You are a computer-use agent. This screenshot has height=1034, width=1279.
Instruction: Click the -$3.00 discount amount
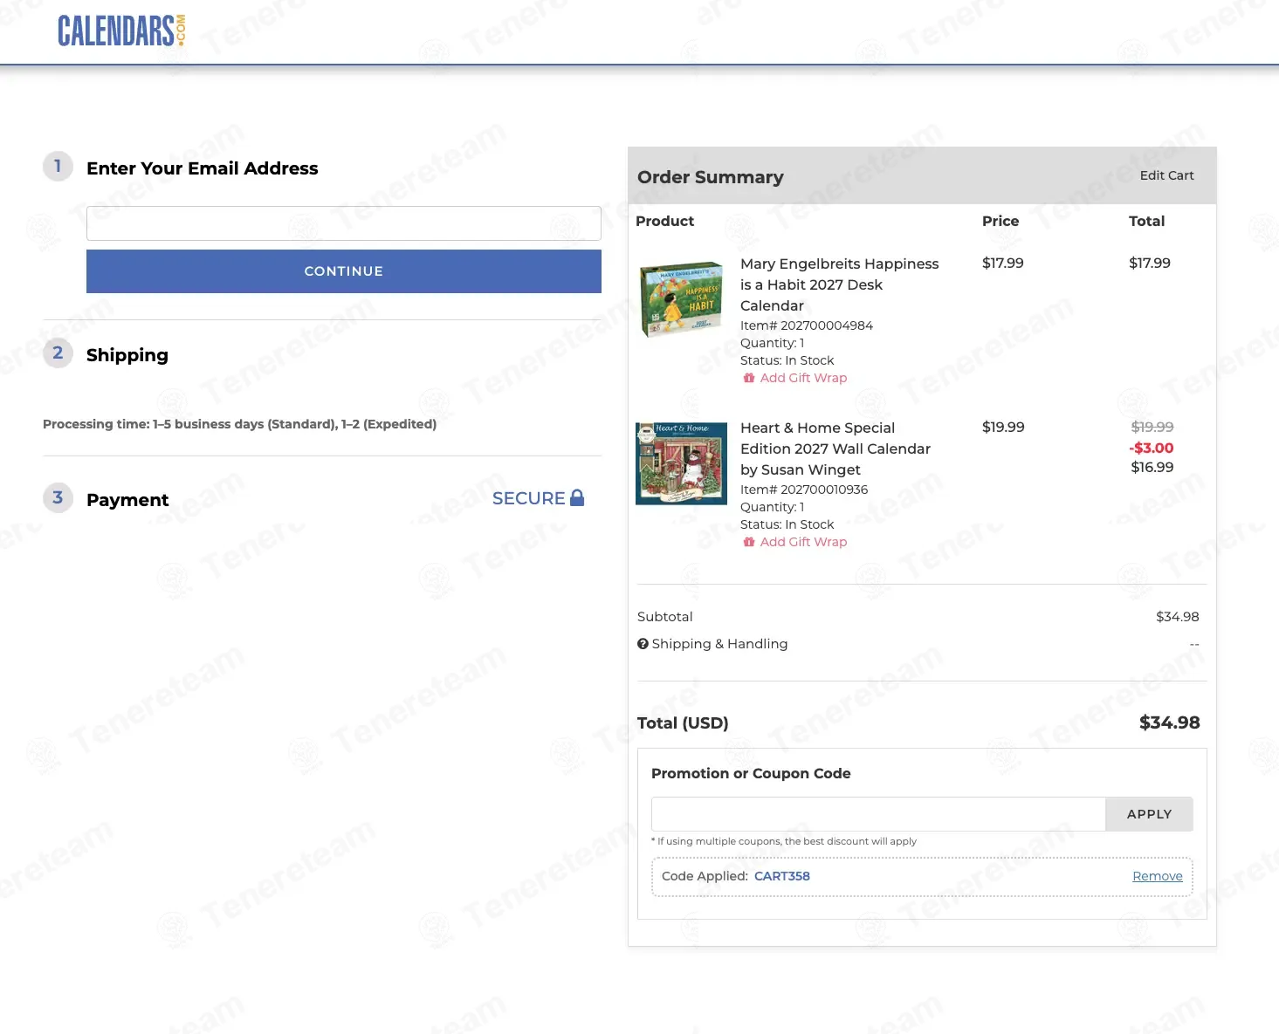pos(1152,448)
